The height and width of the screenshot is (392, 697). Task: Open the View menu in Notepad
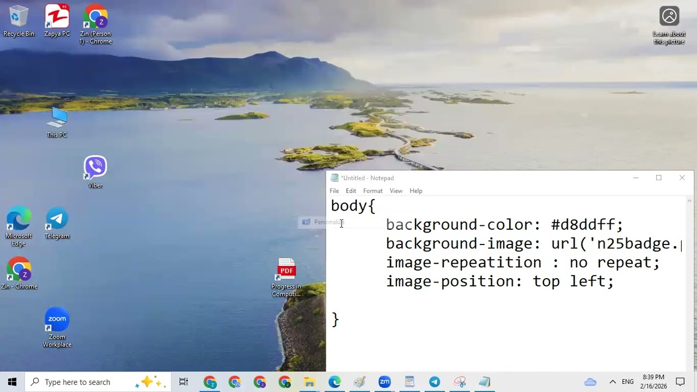point(396,191)
